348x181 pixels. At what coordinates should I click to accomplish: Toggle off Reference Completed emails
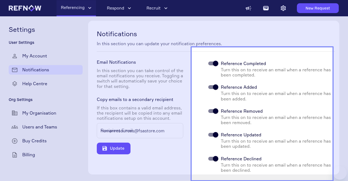click(213, 63)
